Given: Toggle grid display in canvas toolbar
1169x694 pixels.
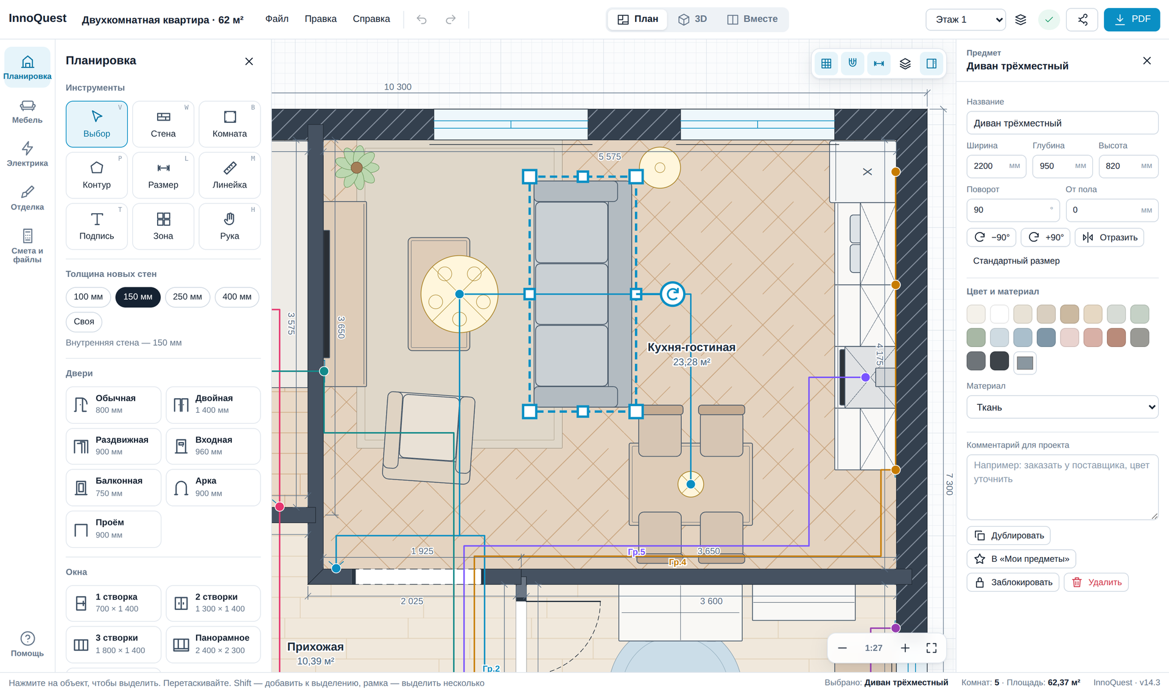Looking at the screenshot, I should (826, 63).
